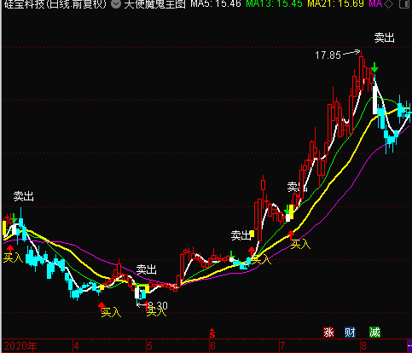412x353 pixels.
Task: Click the purple button at timeline's right end
Action: (409, 346)
